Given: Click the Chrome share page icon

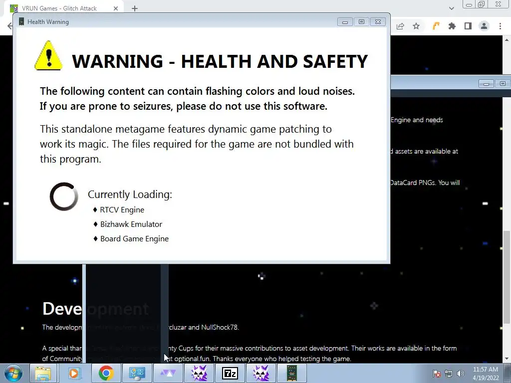Looking at the screenshot, I should [x=400, y=26].
